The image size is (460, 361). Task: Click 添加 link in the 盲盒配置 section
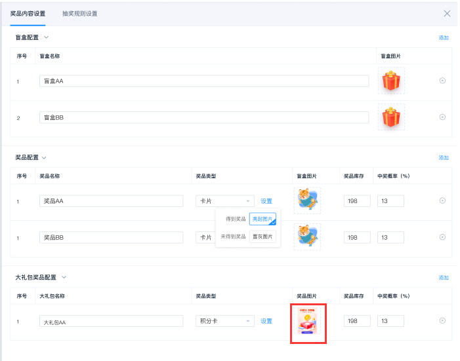[444, 38]
